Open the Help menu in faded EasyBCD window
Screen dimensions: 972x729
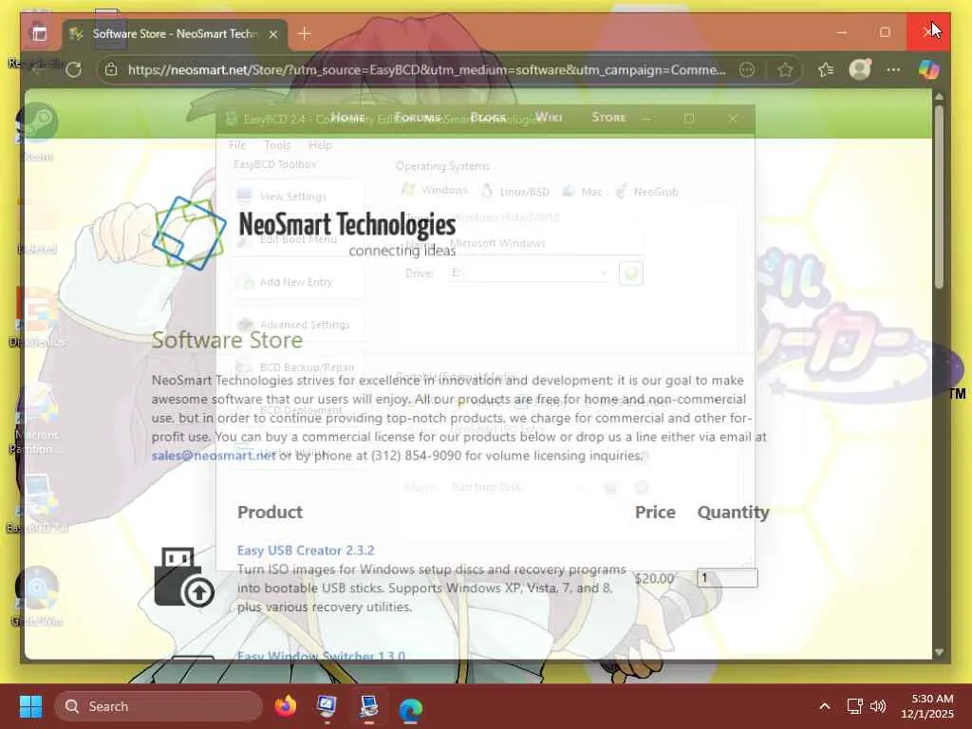tap(320, 145)
